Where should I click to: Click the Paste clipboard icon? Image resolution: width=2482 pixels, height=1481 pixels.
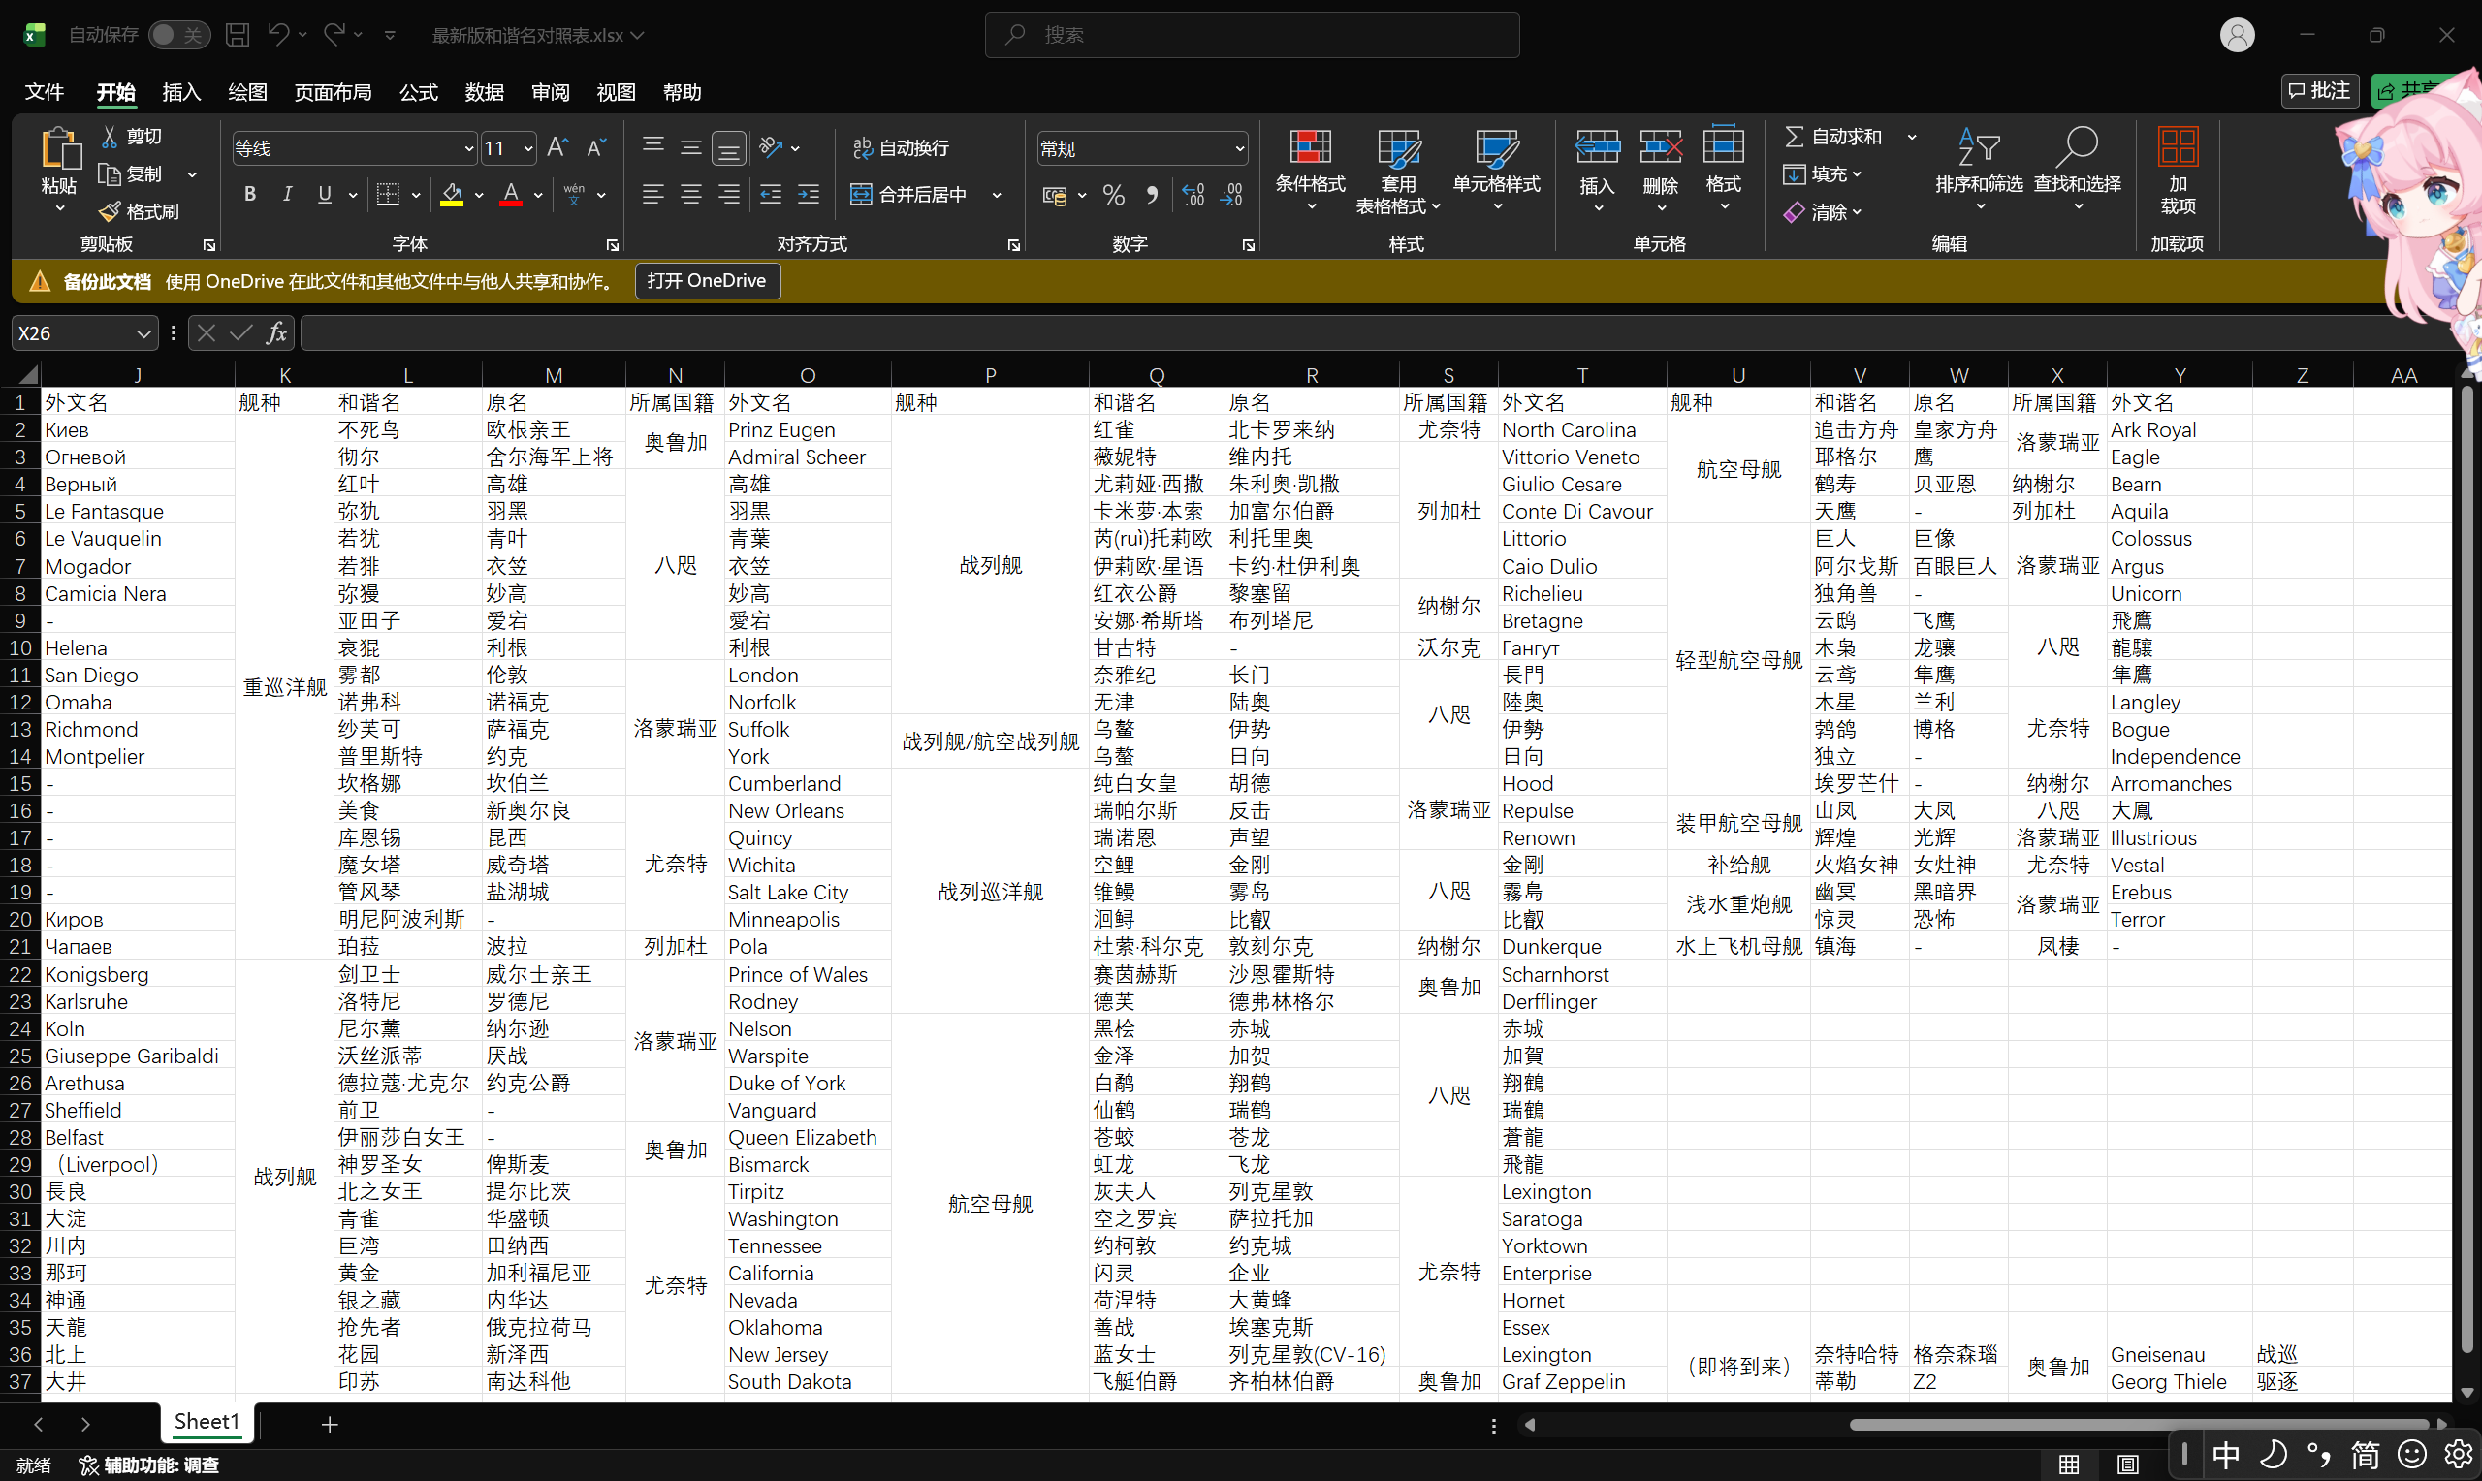[59, 148]
